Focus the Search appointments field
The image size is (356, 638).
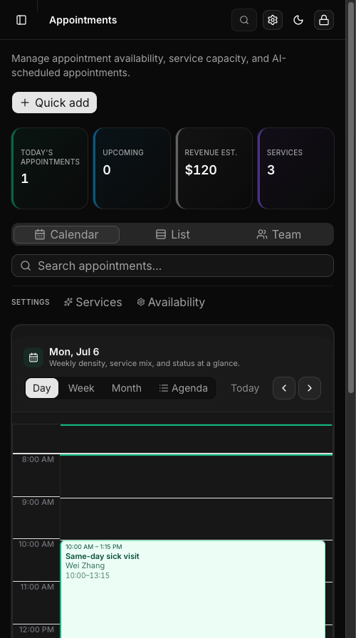click(172, 266)
